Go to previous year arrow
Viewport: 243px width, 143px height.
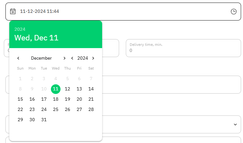click(72, 58)
